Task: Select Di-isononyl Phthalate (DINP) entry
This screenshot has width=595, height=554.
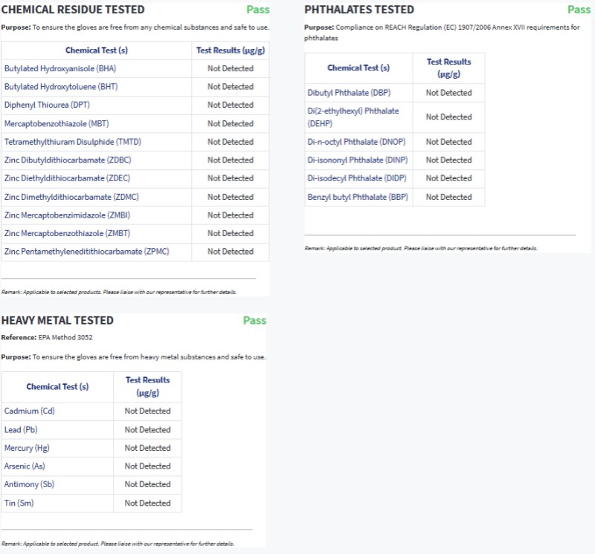Action: [358, 160]
